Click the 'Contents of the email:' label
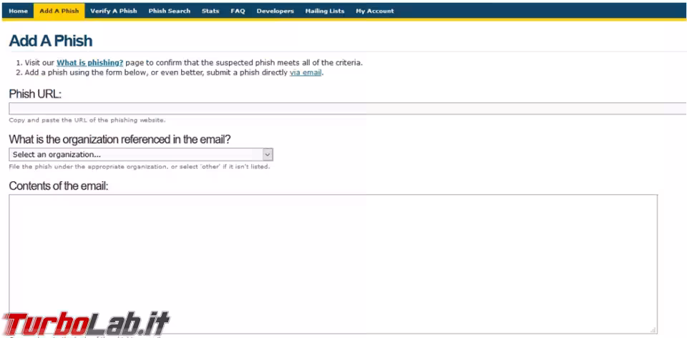687x338 pixels. pyautogui.click(x=58, y=186)
